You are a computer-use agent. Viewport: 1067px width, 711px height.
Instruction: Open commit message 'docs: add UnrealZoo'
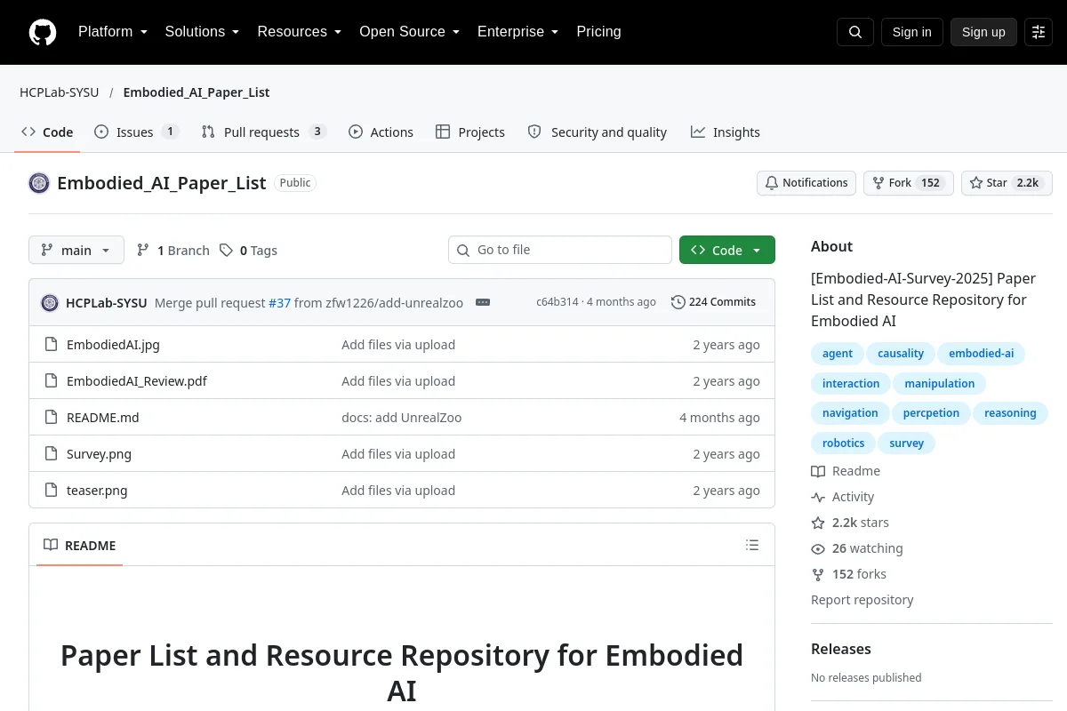tap(402, 418)
